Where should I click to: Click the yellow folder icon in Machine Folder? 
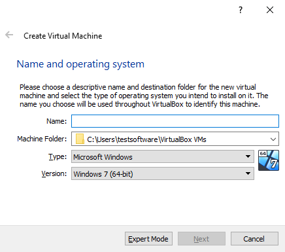tap(80, 139)
